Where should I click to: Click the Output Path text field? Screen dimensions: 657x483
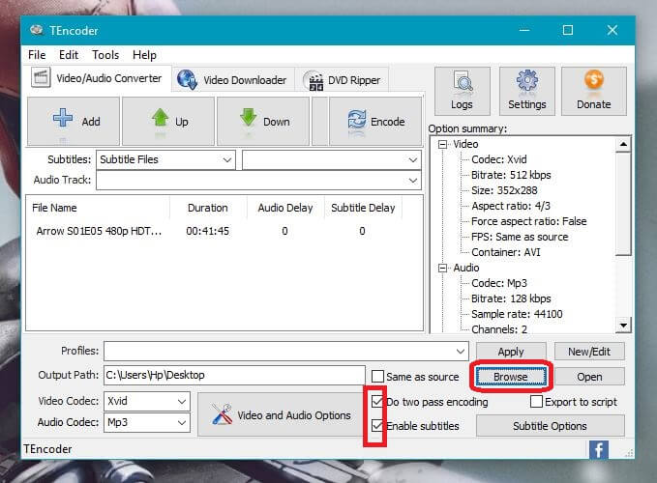pyautogui.click(x=234, y=375)
